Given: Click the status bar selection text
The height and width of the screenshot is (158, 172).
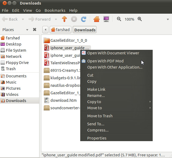Looking at the screenshot, I should pos(103,155).
